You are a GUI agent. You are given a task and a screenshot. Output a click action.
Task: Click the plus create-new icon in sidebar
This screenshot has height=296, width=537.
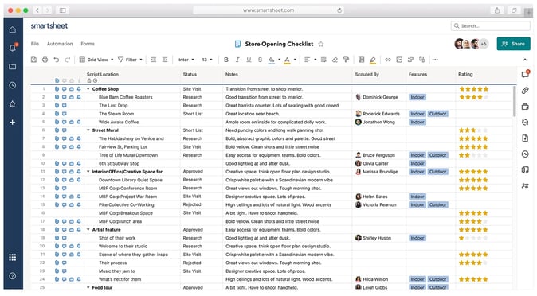13,123
